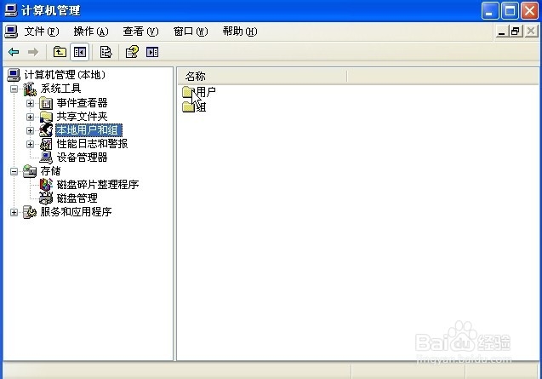Click the 性能日志和警报 icon

pos(46,144)
